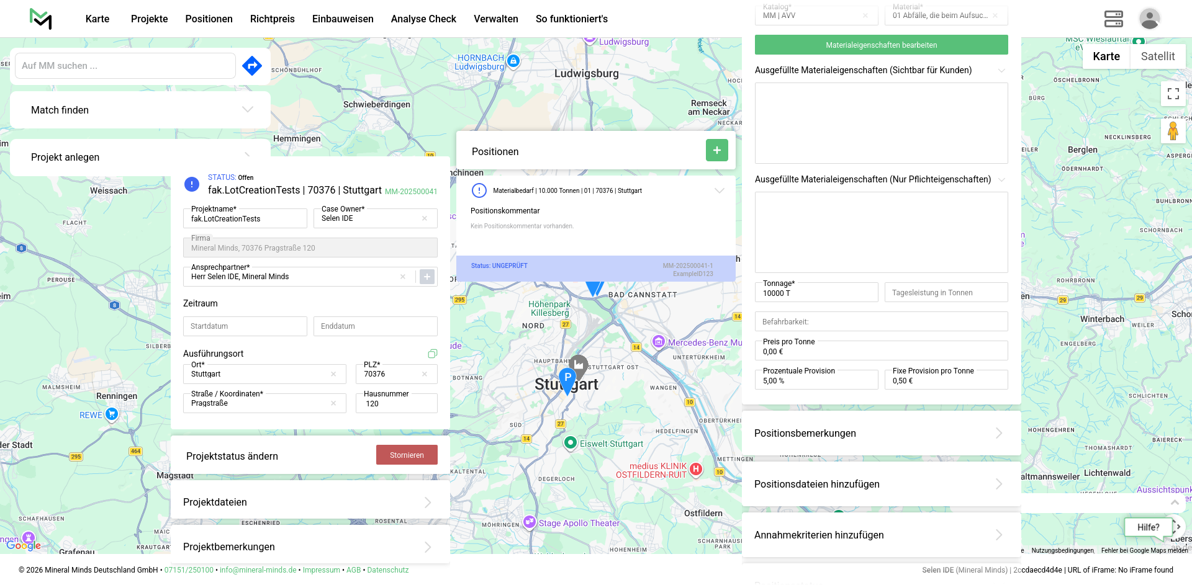Expand the Match finden panel
The width and height of the screenshot is (1192, 585).
pyautogui.click(x=248, y=110)
